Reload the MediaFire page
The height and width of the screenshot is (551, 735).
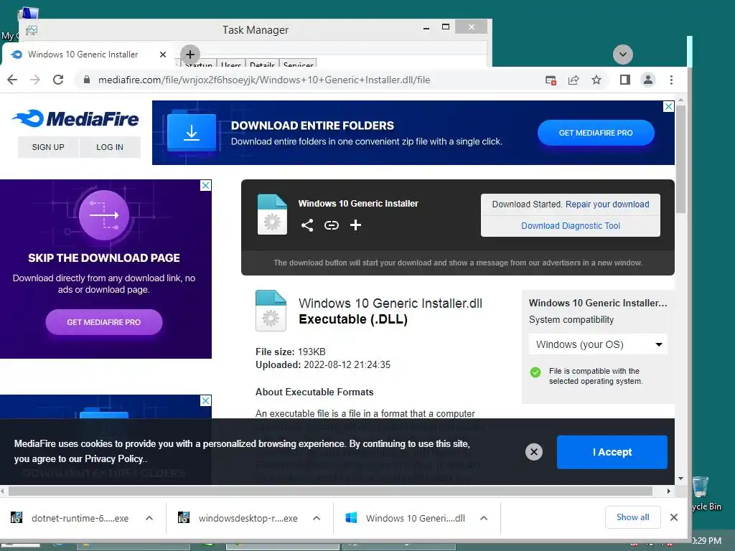coord(58,80)
